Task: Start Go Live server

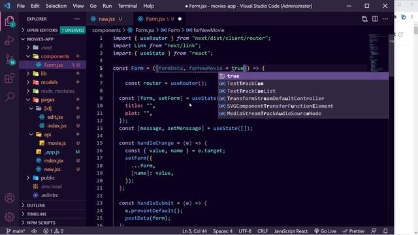Action: tap(325, 231)
